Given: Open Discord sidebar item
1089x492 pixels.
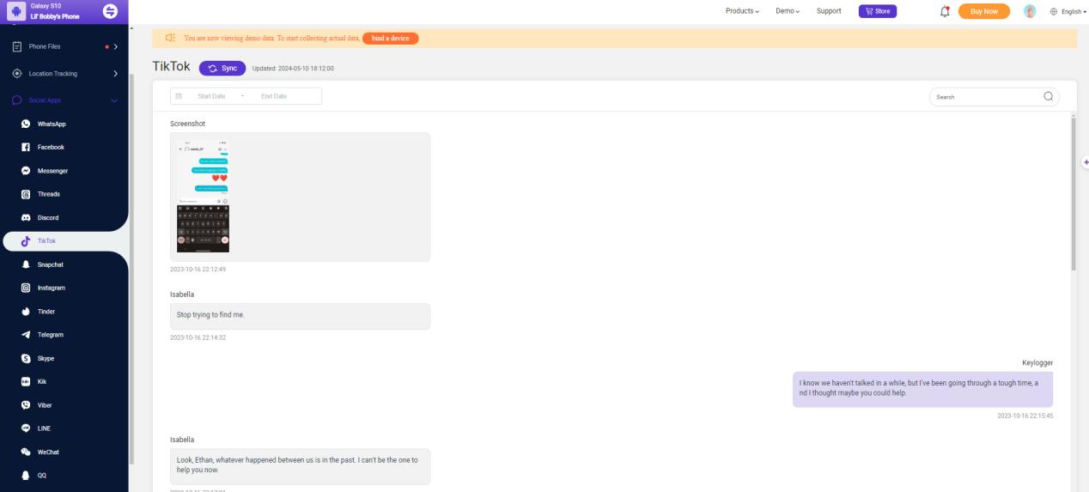Looking at the screenshot, I should (x=48, y=217).
